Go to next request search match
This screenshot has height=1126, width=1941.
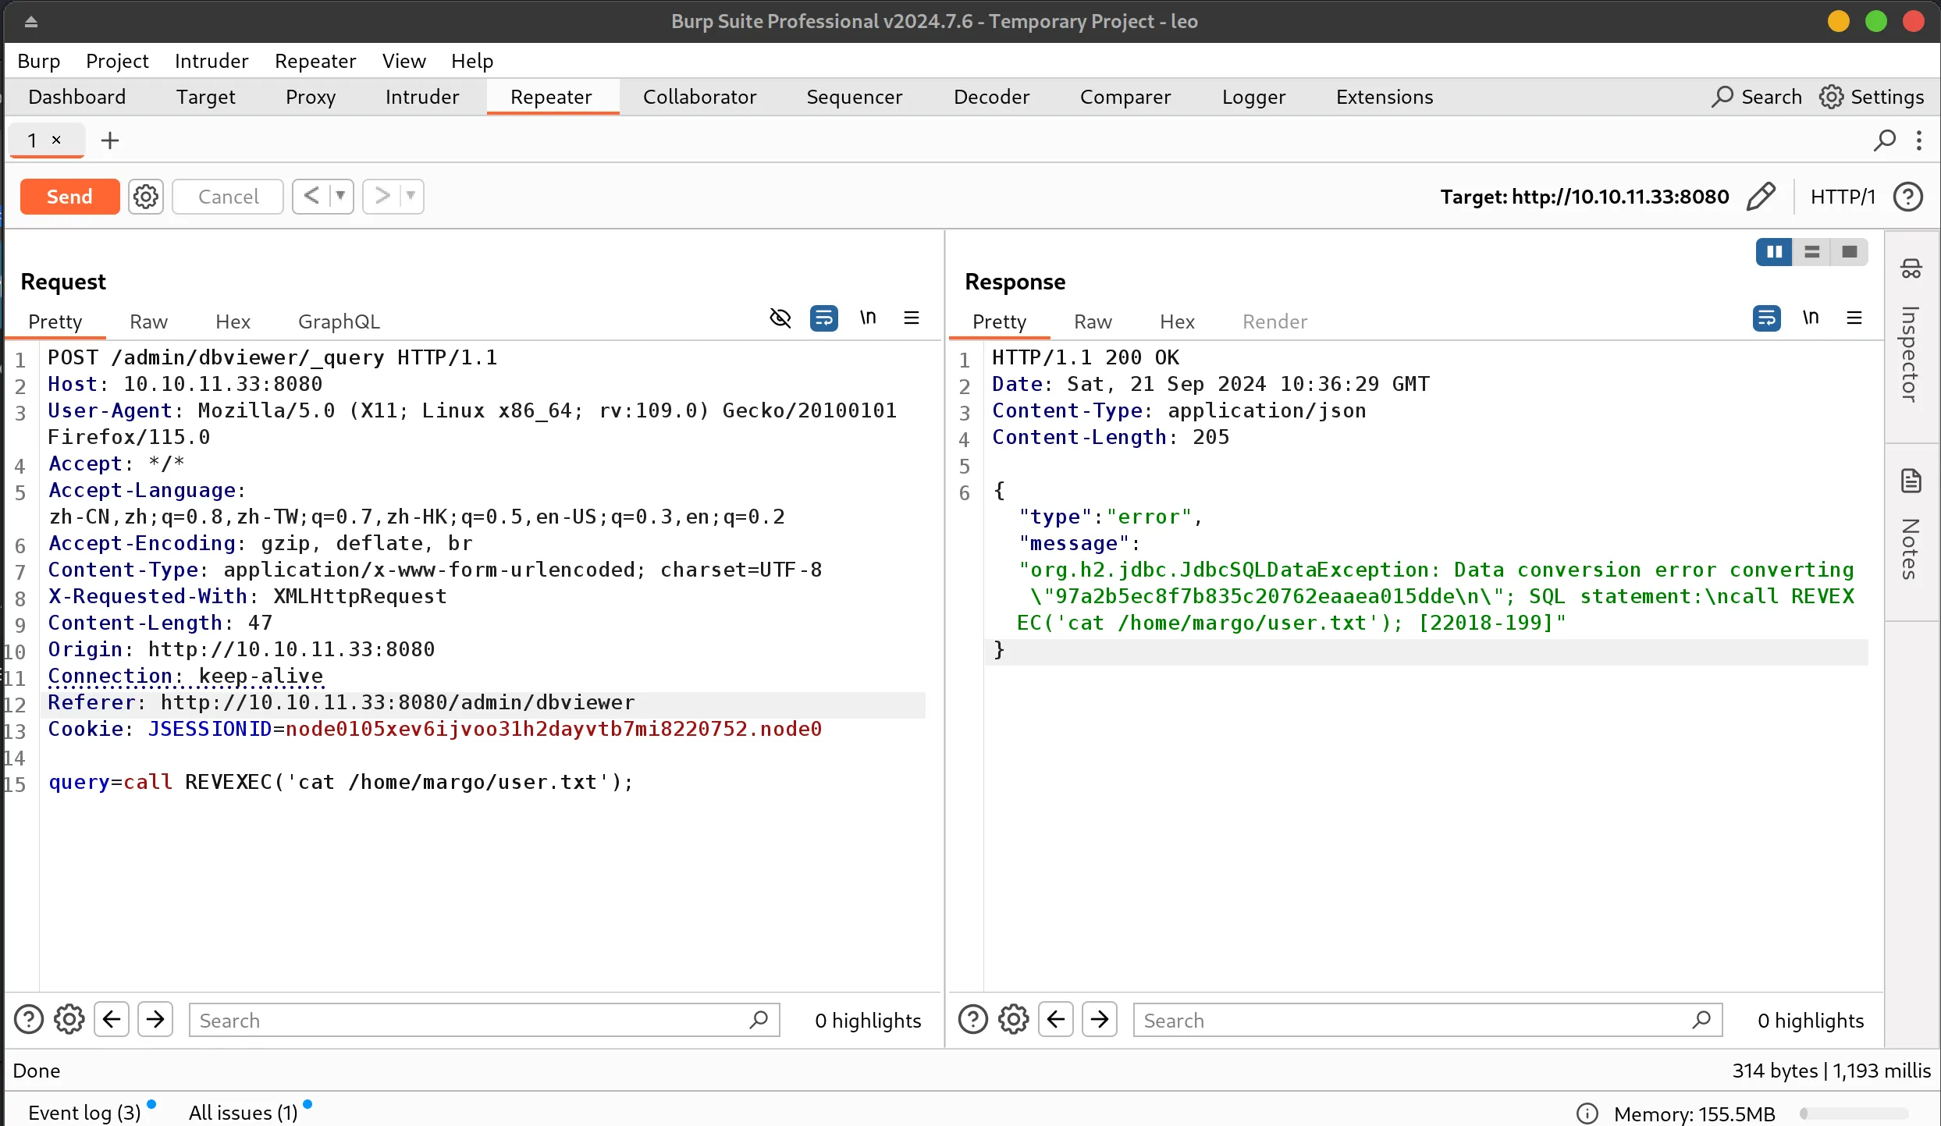click(155, 1019)
